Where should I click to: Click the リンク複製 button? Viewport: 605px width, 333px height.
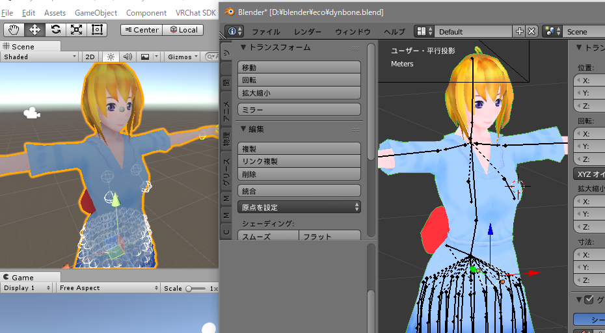[299, 161]
